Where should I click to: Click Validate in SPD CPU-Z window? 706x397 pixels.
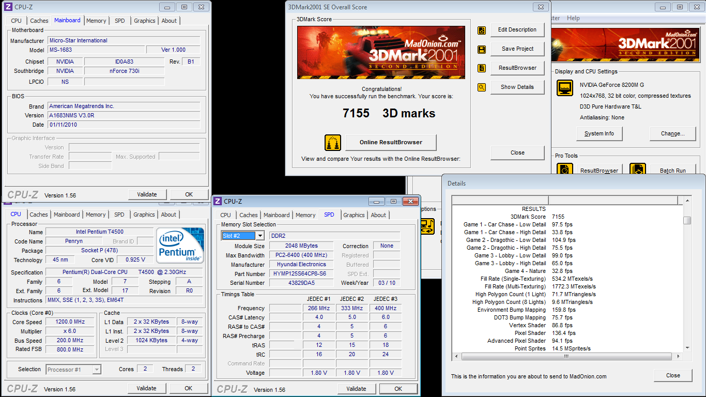357,389
